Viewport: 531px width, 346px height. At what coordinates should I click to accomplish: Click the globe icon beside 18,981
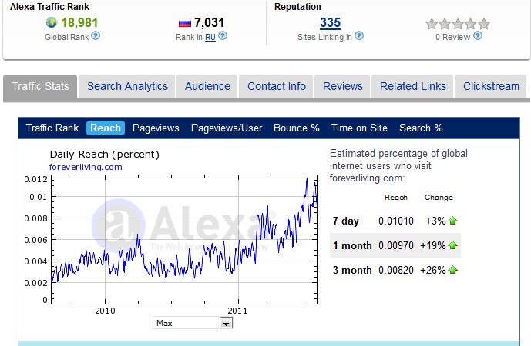tap(52, 22)
